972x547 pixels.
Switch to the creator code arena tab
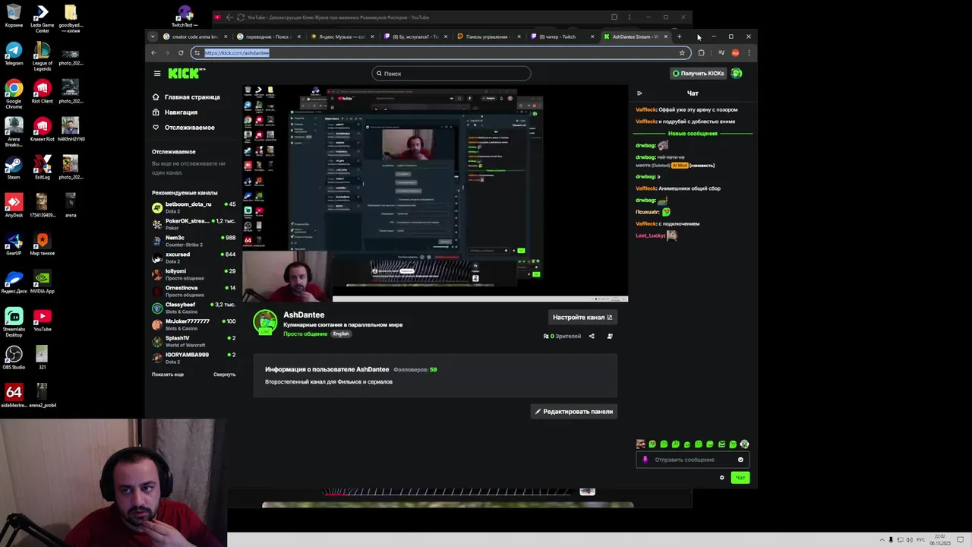194,36
